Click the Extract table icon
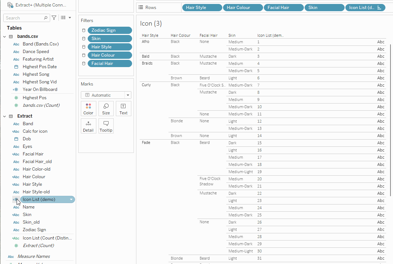The width and height of the screenshot is (393, 264). 11,116
